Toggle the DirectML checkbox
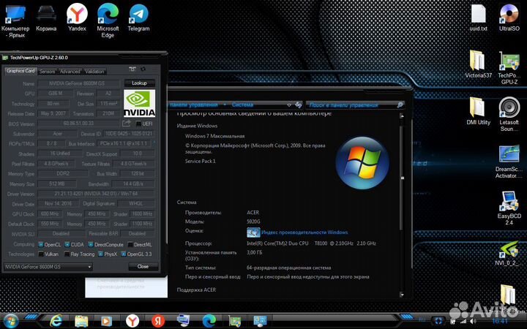The width and height of the screenshot is (527, 329). click(x=130, y=244)
